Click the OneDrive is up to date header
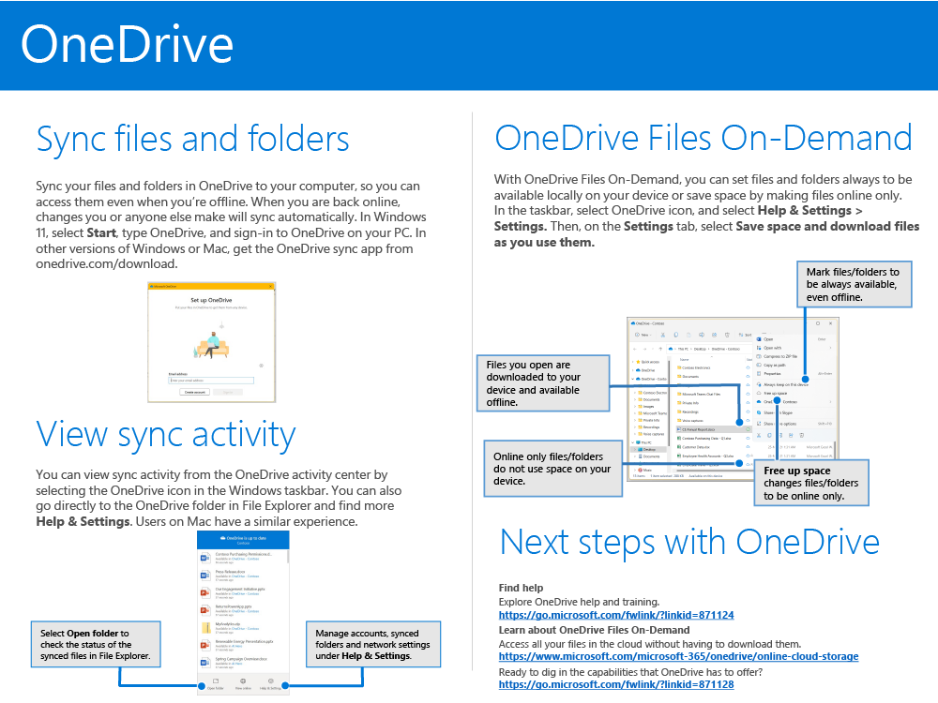Image resolution: width=938 pixels, height=703 pixels. [x=243, y=540]
